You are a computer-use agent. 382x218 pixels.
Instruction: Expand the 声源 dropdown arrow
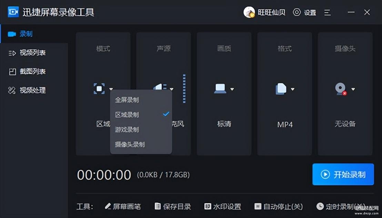point(172,89)
